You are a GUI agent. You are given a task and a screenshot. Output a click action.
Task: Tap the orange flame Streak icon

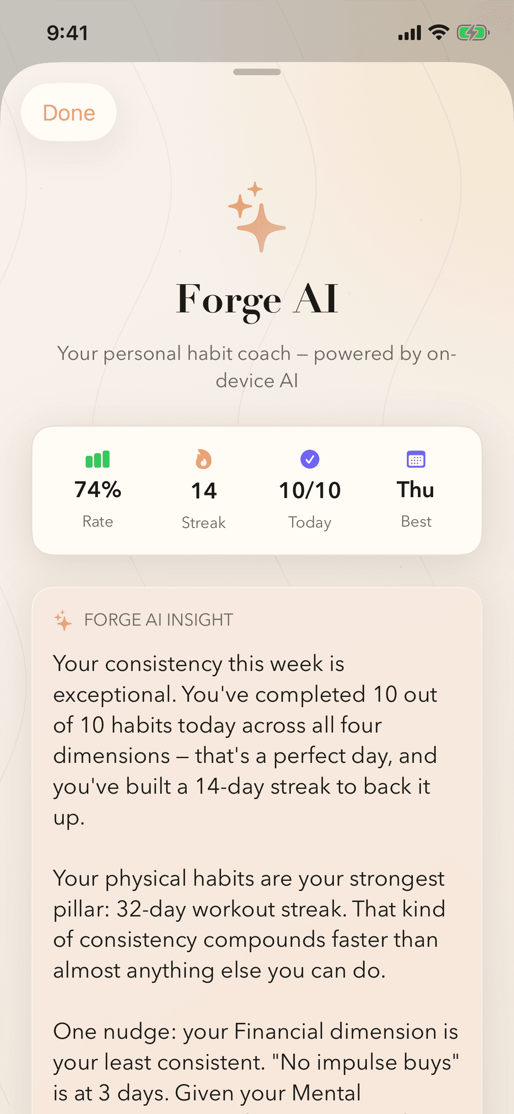tap(203, 459)
